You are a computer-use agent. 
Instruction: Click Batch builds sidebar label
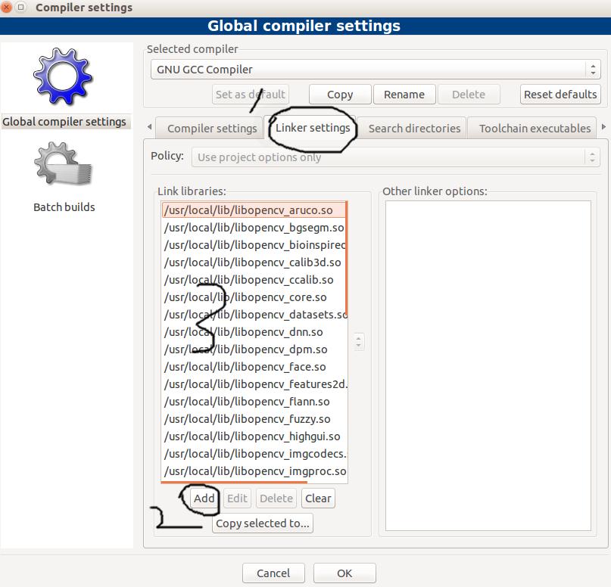[x=64, y=207]
